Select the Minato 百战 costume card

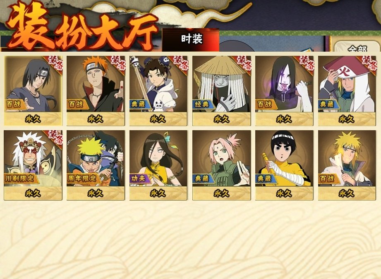coord(347,165)
